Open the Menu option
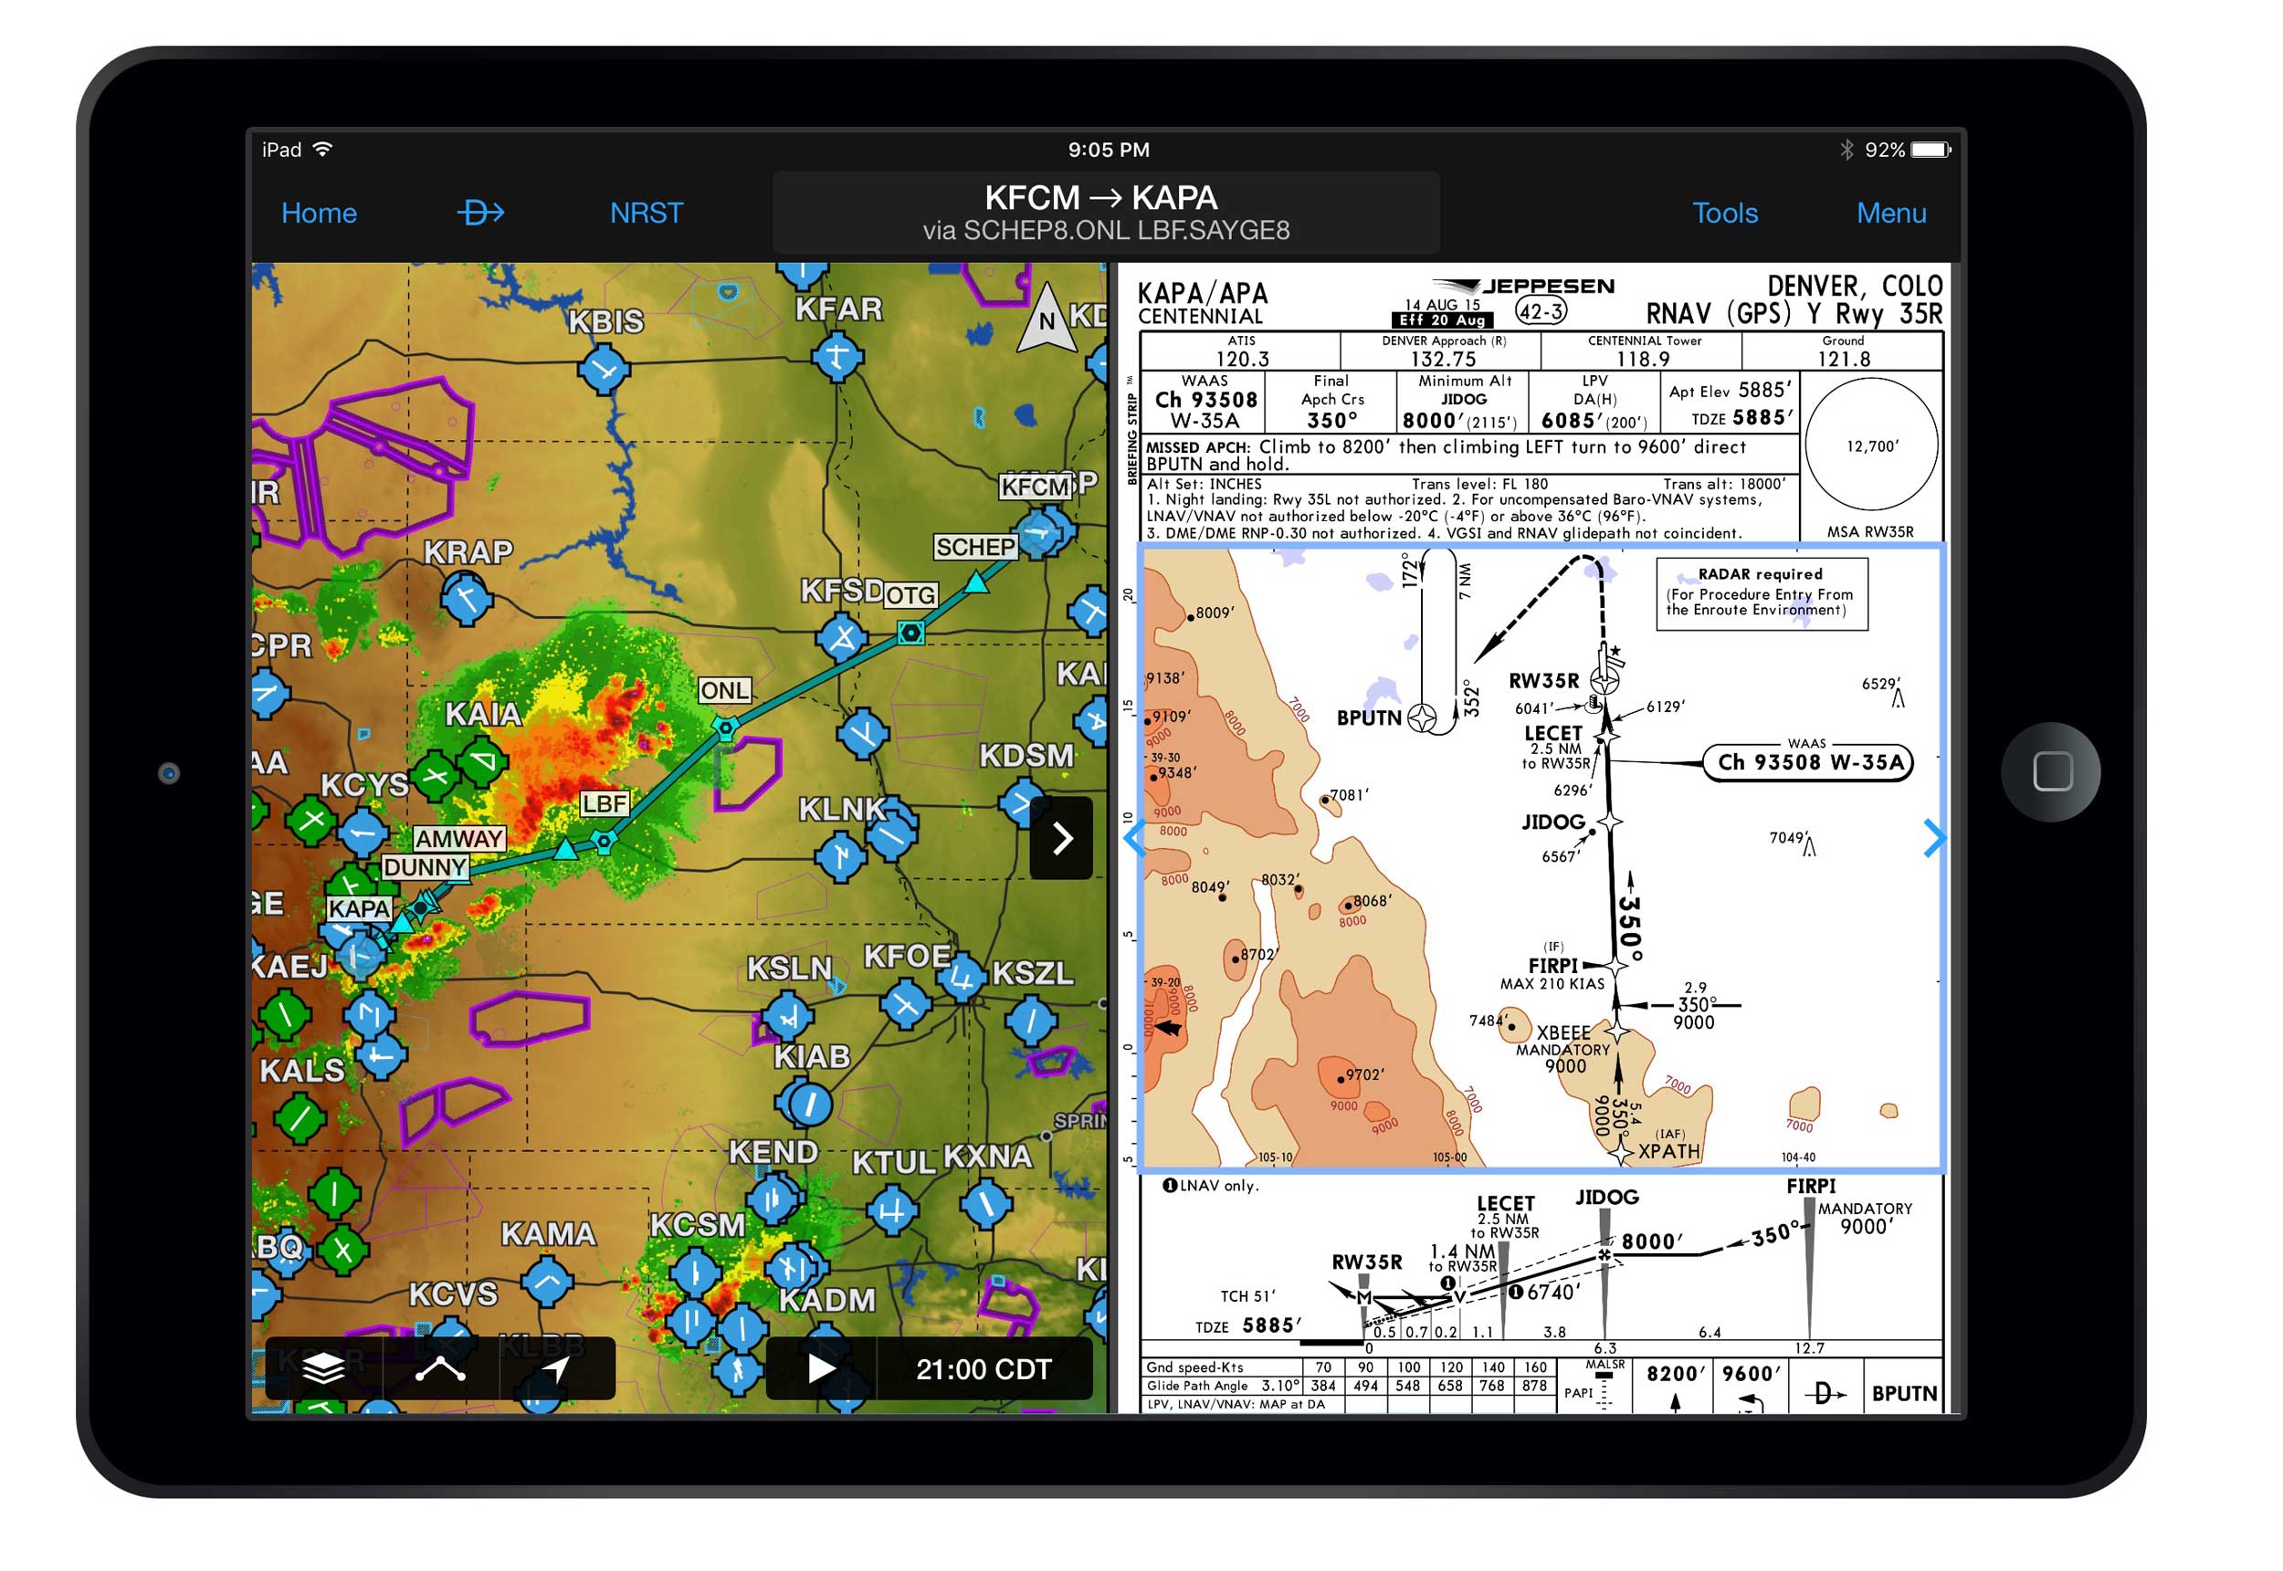 point(1890,213)
